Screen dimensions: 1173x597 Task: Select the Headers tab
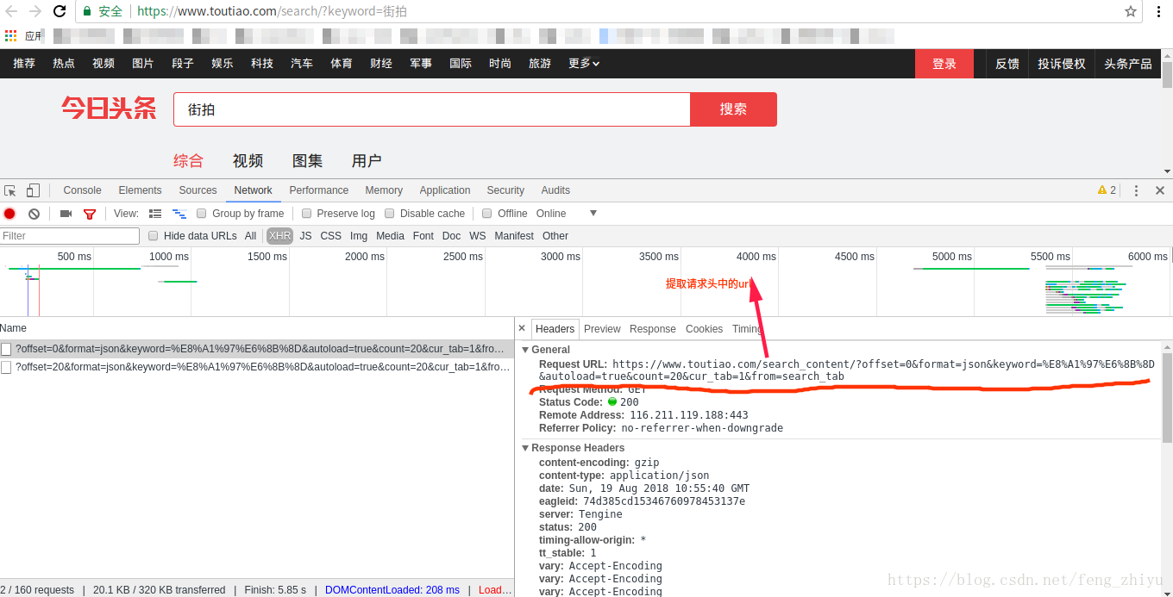point(555,329)
